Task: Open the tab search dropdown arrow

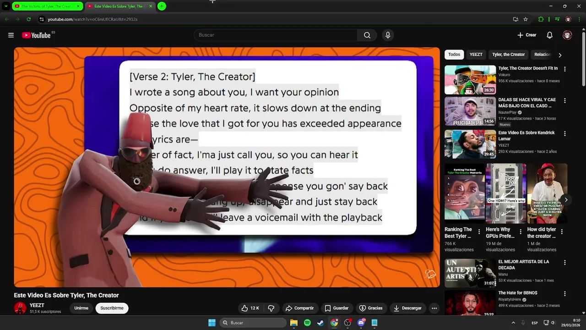Action: click(6, 6)
